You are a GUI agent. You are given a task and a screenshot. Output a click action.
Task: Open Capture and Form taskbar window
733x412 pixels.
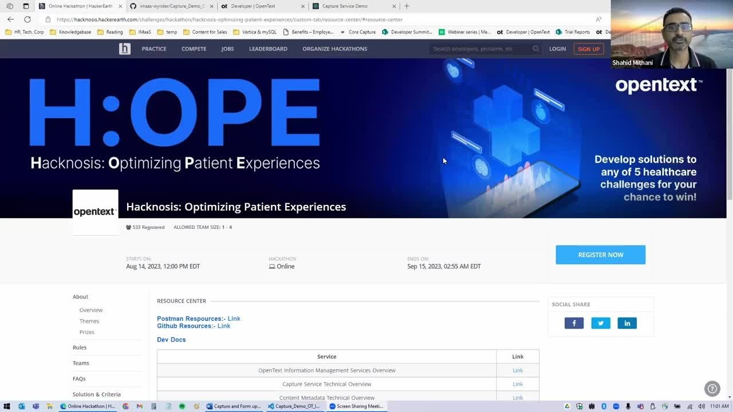pyautogui.click(x=233, y=406)
